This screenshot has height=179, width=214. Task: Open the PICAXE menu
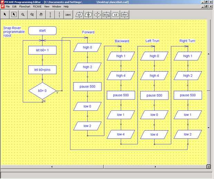tap(37, 7)
